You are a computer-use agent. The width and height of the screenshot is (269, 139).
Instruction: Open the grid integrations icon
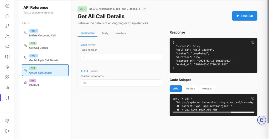coord(7,77)
